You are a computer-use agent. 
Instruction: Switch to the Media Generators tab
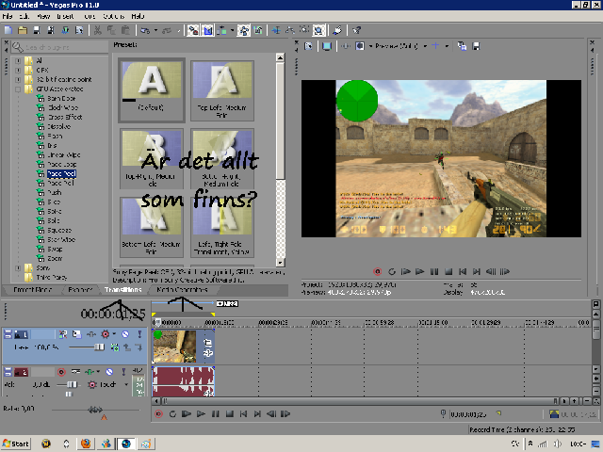[x=182, y=289]
